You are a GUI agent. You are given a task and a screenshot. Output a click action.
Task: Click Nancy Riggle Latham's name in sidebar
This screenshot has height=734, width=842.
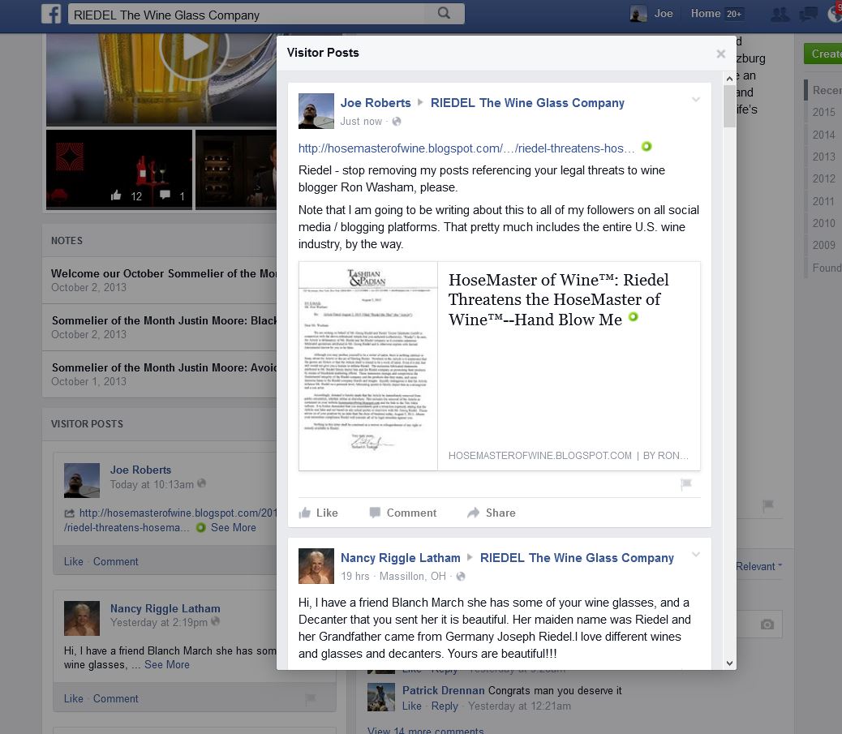[165, 609]
